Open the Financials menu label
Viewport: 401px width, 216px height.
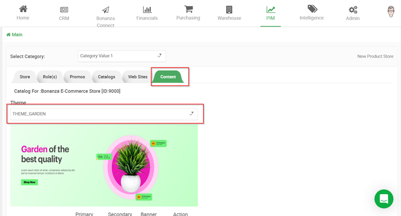point(147,18)
